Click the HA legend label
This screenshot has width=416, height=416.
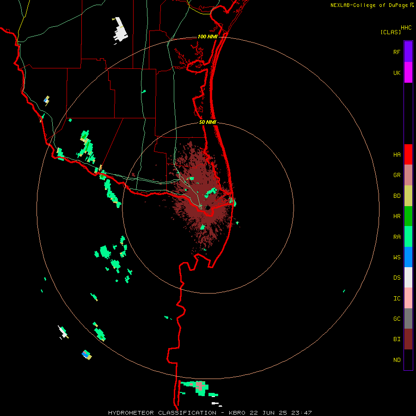397,155
